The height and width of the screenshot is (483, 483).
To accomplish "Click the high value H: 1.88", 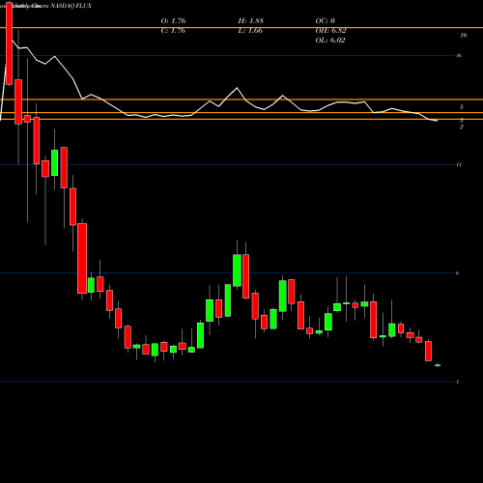I will tap(251, 21).
